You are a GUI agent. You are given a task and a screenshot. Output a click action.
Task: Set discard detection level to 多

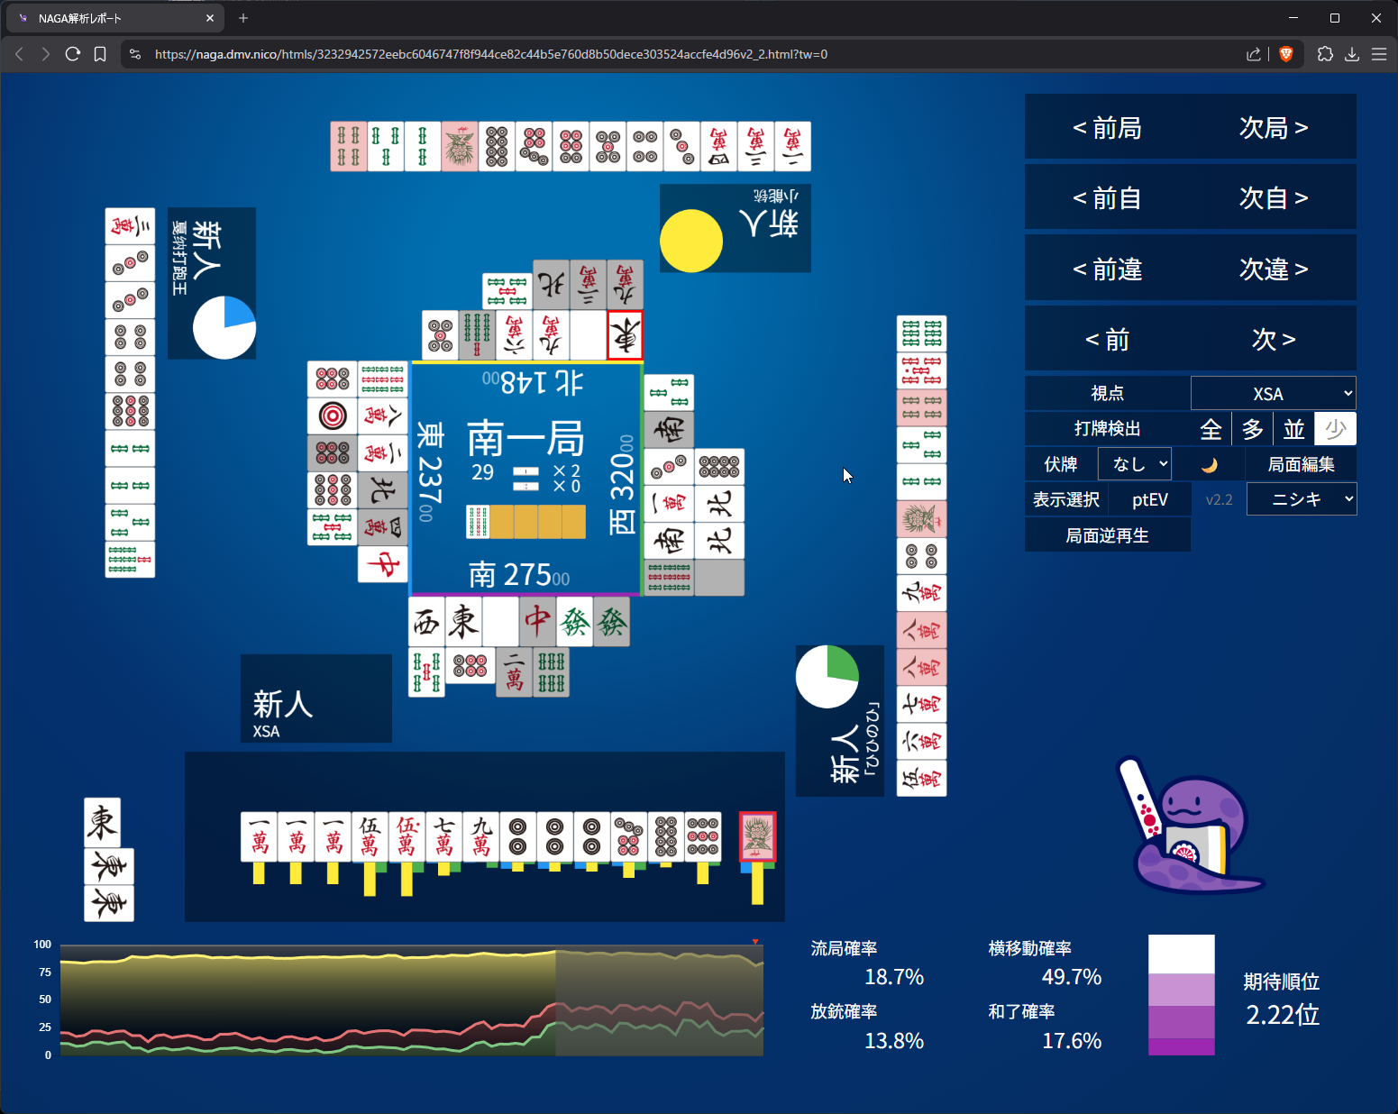point(1252,429)
